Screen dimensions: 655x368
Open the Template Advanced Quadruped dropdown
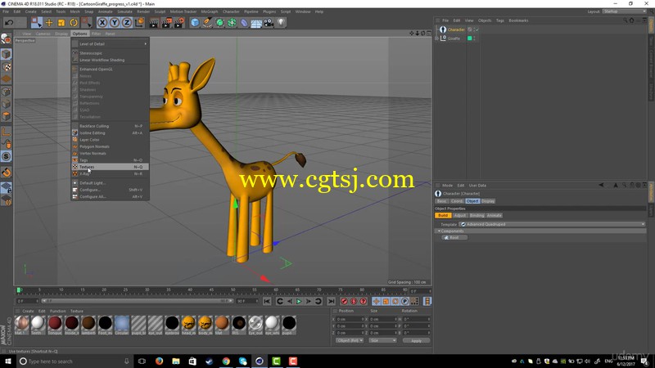click(552, 224)
